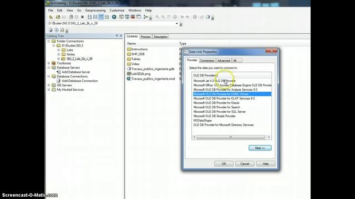This screenshot has height=199, width=355.
Task: Close the Catalog Tree panel
Action: click(121, 36)
